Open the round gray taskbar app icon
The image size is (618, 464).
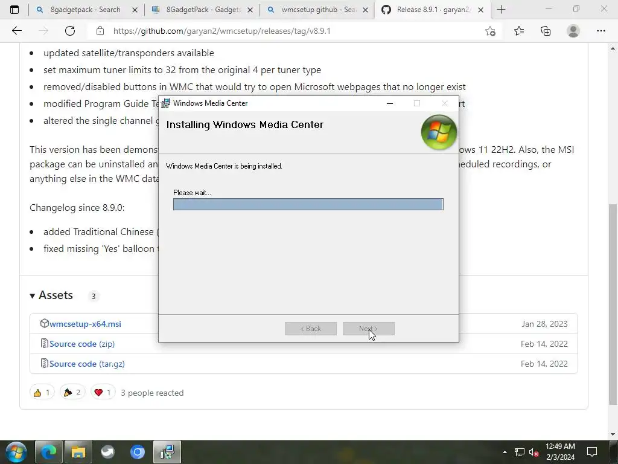click(108, 452)
